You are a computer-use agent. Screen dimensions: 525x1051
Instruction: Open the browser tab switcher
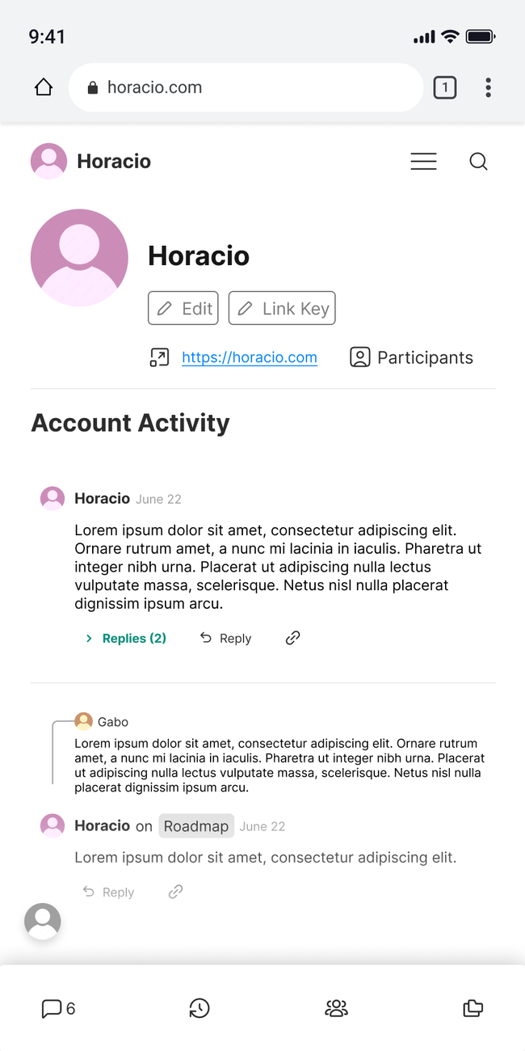click(x=444, y=87)
